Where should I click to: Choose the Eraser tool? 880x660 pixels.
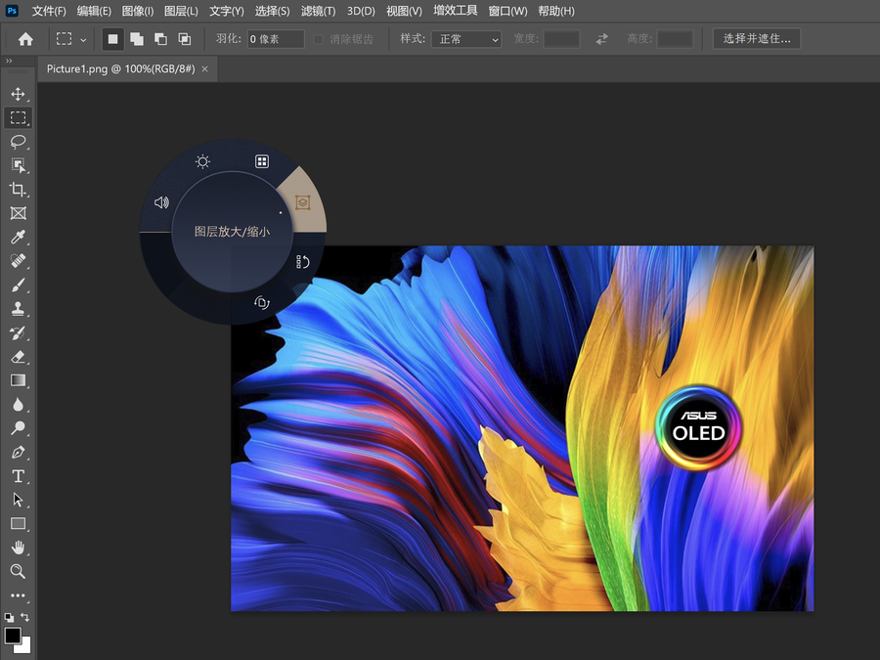tap(18, 357)
